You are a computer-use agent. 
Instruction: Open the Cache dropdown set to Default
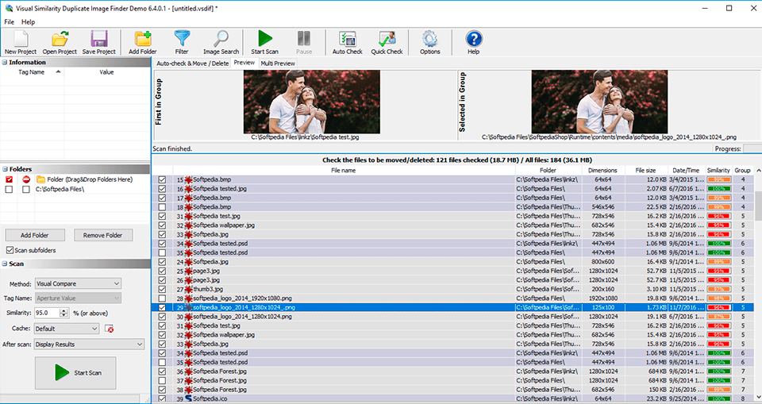[x=67, y=329]
